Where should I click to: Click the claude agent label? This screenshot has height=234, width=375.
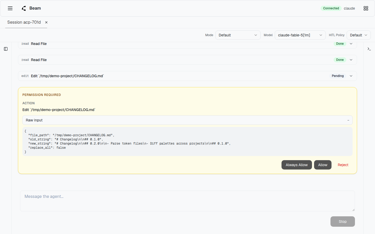click(x=349, y=8)
